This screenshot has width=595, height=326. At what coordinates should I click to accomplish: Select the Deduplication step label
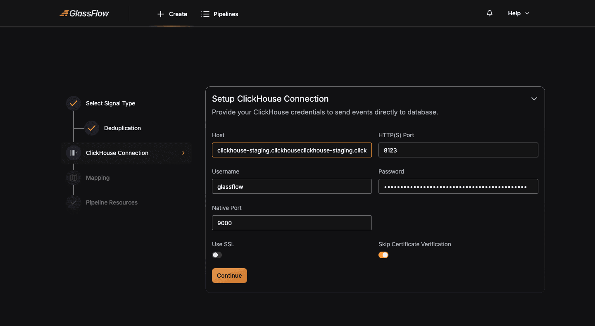tap(122, 128)
